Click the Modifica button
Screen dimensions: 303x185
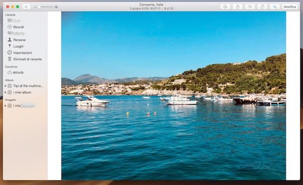pos(290,7)
